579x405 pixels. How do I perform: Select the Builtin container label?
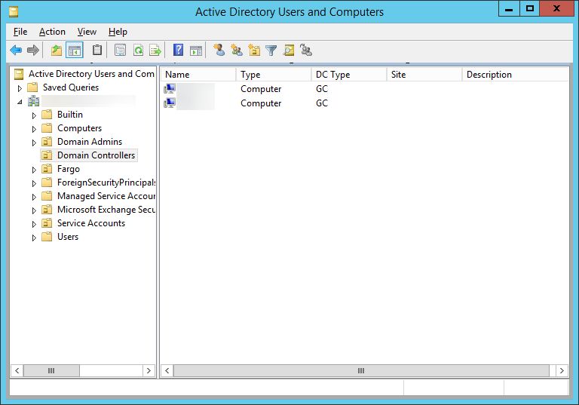click(70, 114)
